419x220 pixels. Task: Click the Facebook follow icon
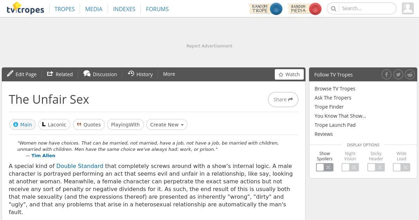coord(386,74)
